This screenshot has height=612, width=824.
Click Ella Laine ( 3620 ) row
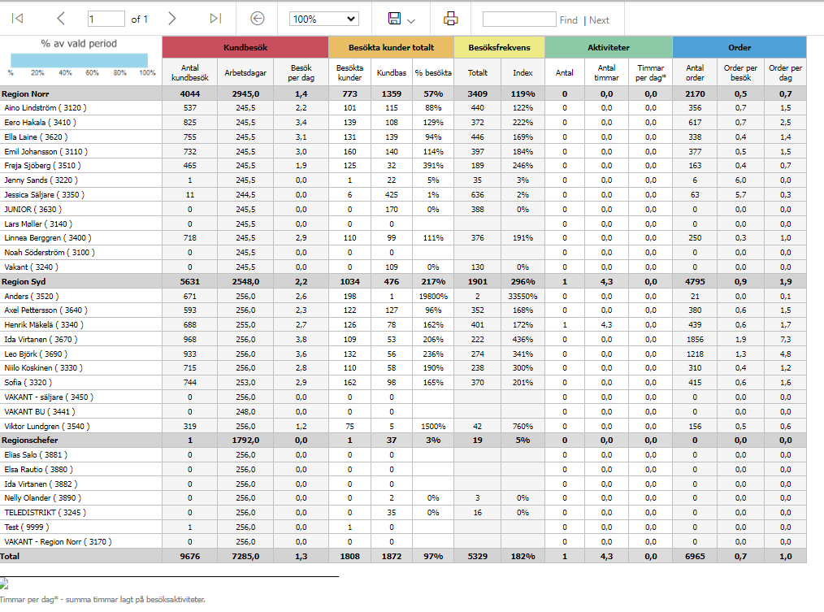point(403,137)
